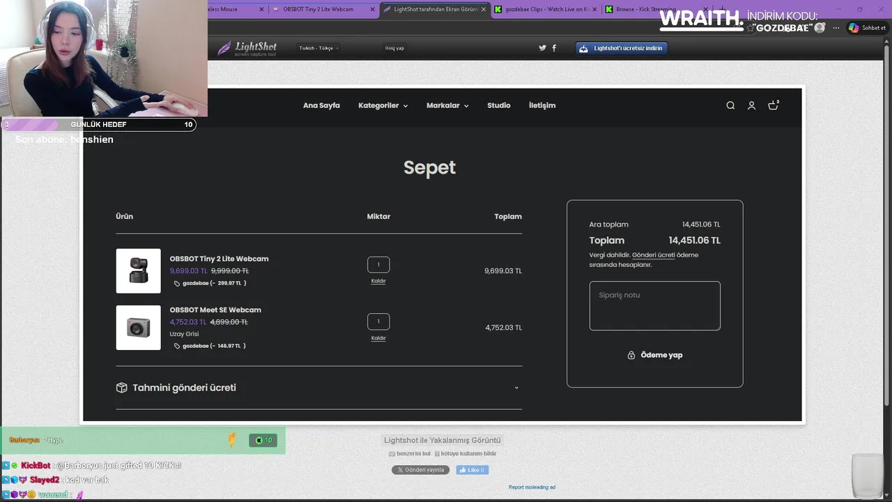Click the Report misleading ad link
The image size is (892, 502).
[532, 487]
